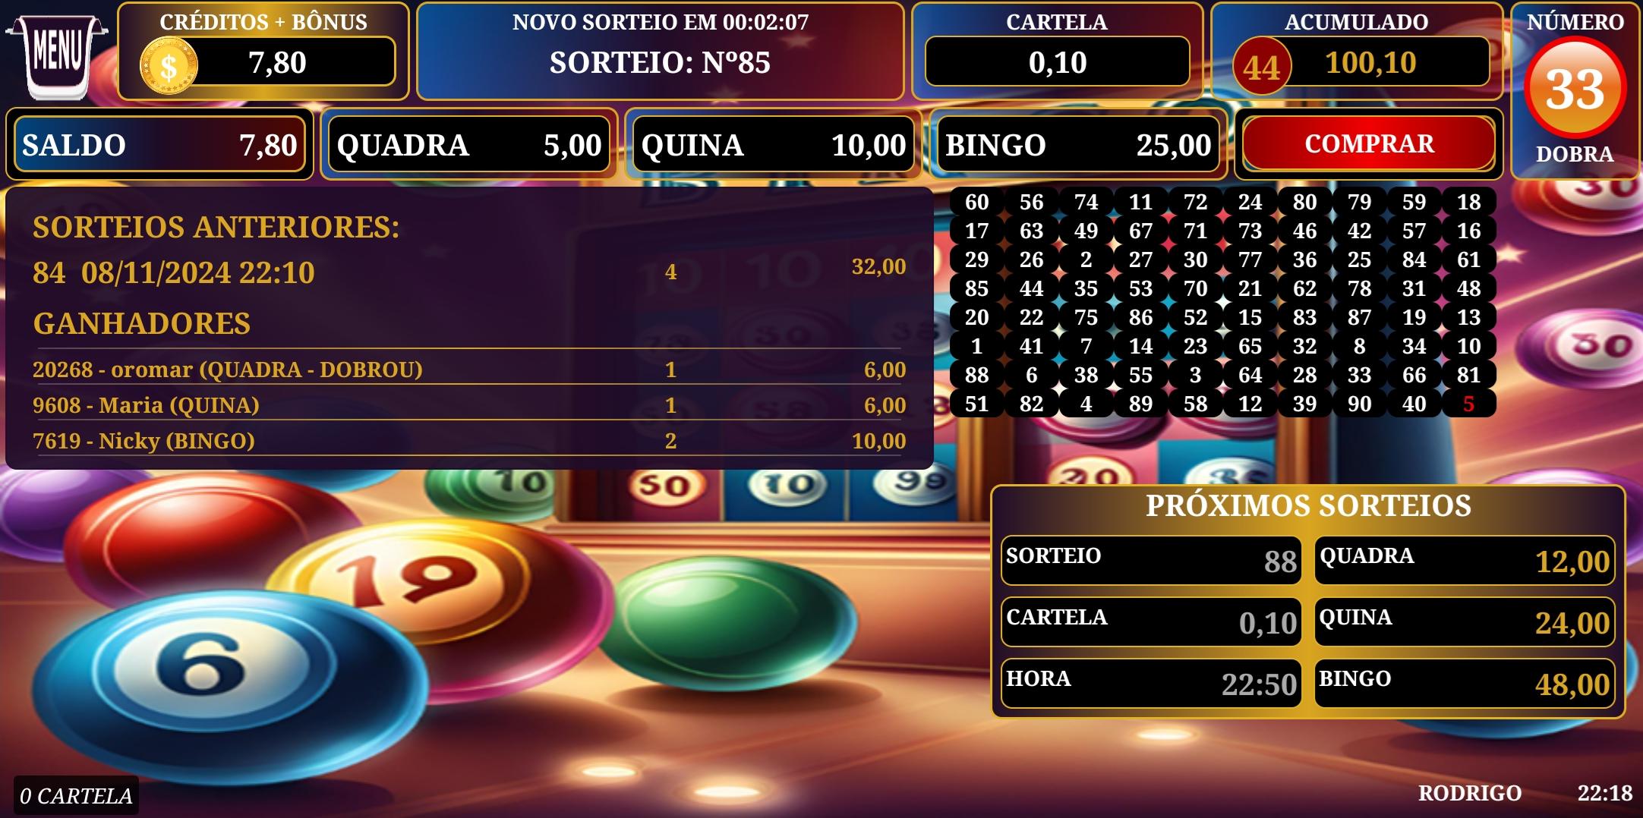
Task: Open the MENU bucket icon
Action: 57,53
